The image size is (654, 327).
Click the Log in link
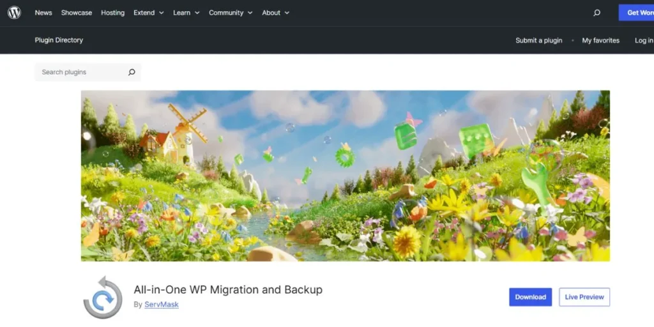point(644,40)
